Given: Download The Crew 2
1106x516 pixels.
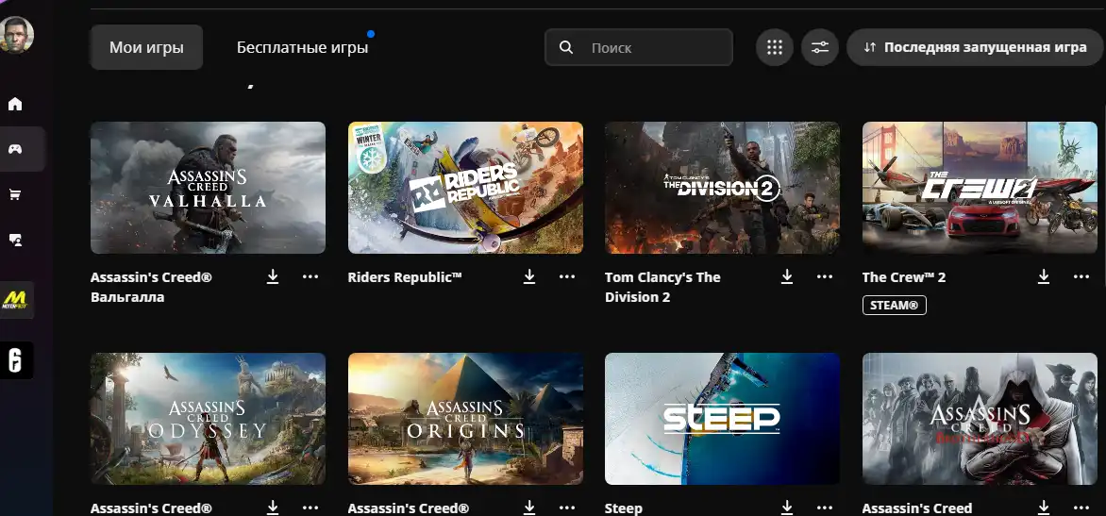Looking at the screenshot, I should (1044, 277).
